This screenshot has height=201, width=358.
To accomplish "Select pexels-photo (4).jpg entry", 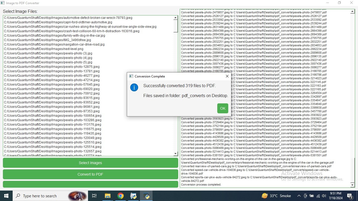I will coord(48,58).
